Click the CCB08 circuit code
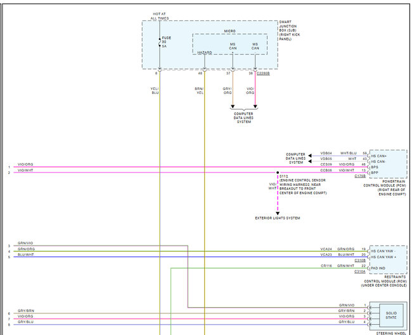The image size is (412, 335). (326, 171)
